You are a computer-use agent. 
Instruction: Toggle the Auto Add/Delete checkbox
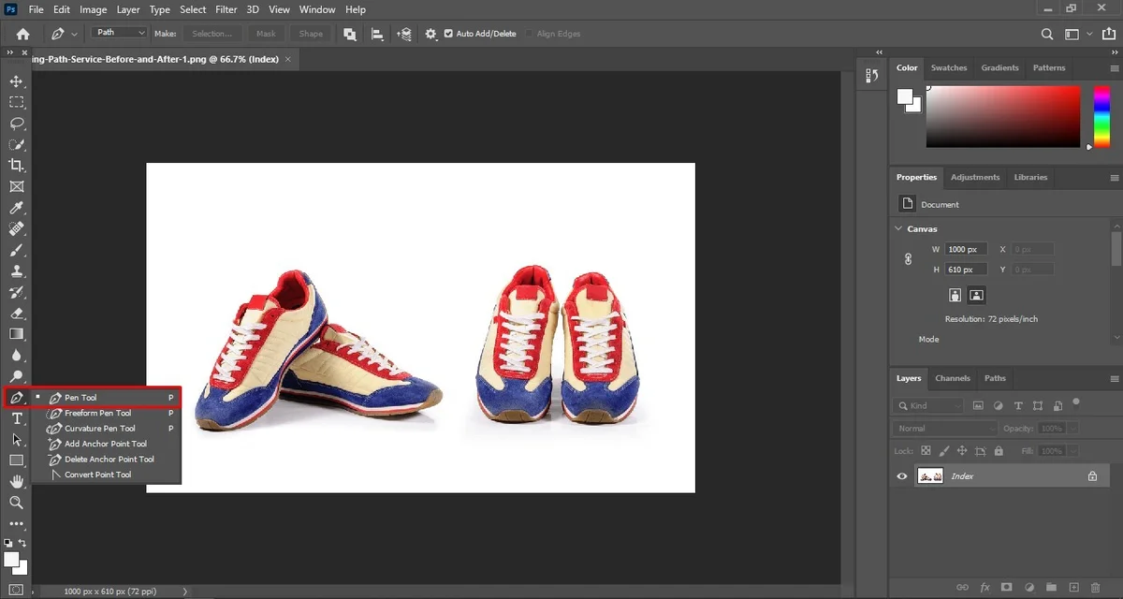(x=448, y=34)
